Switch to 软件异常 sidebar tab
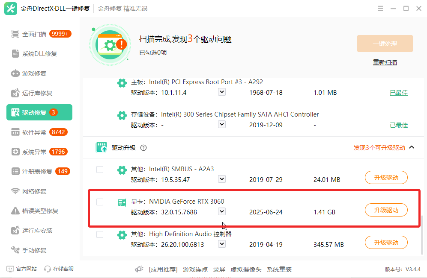427x278 pixels. (34, 132)
